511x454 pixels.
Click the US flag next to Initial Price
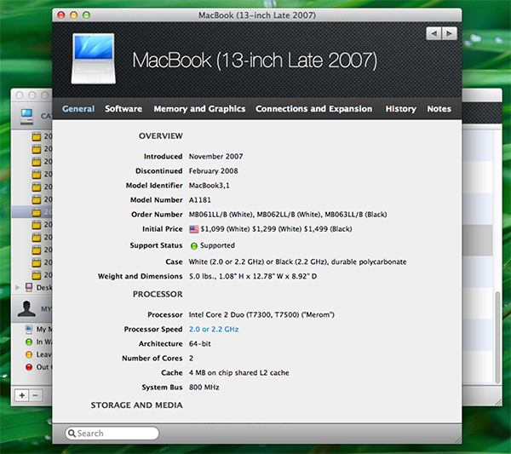[194, 229]
